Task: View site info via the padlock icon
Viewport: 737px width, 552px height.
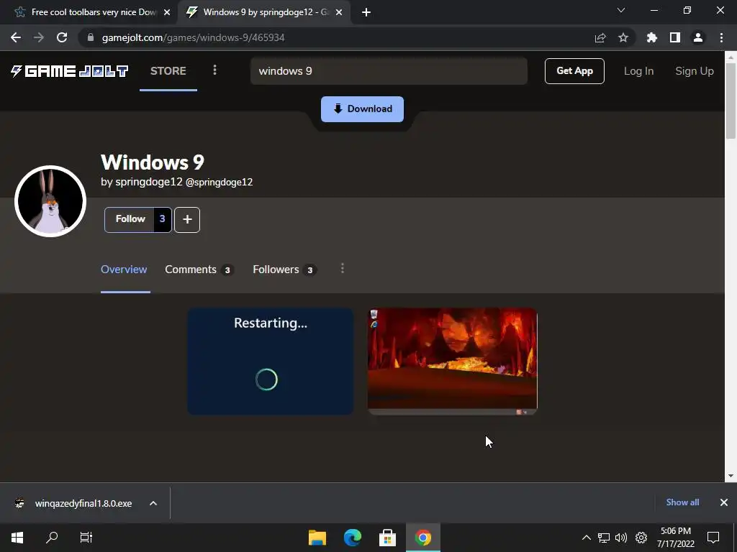Action: (x=91, y=37)
